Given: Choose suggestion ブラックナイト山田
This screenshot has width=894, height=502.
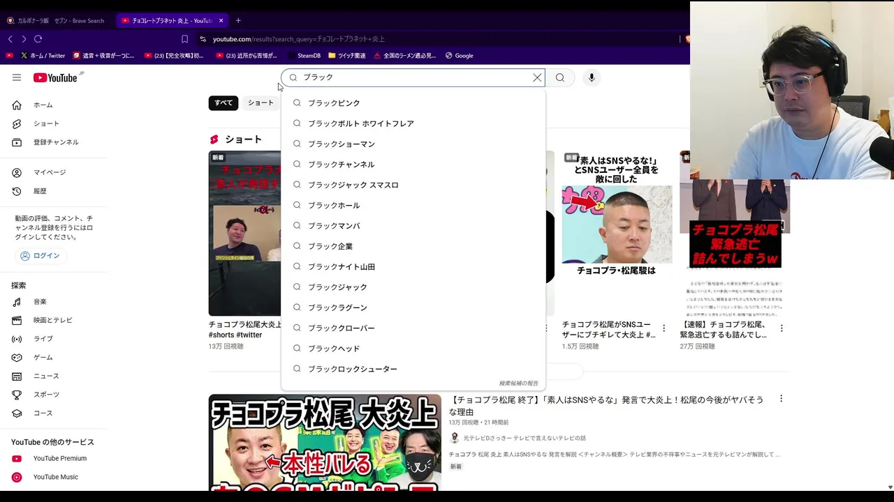Looking at the screenshot, I should pos(413,266).
